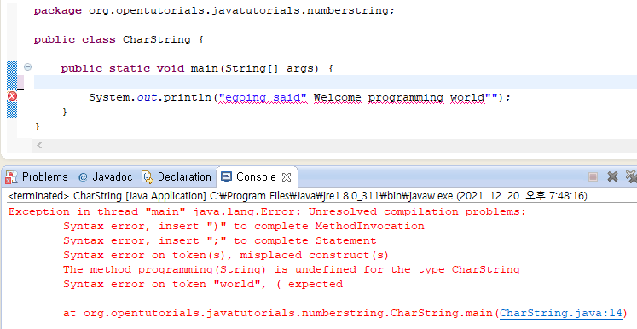The width and height of the screenshot is (637, 329).
Task: Click the package declaration line in editor
Action: click(214, 10)
